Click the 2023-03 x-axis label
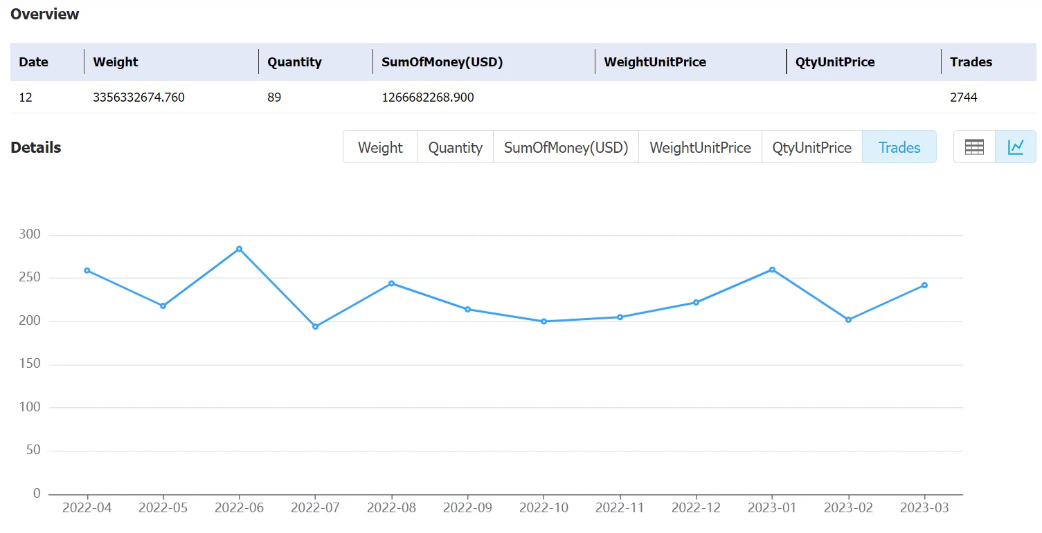This screenshot has width=1042, height=533. click(924, 508)
